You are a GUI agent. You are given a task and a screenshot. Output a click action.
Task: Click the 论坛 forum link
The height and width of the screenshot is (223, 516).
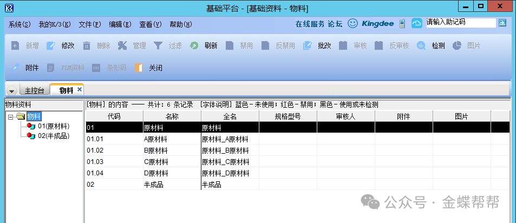point(335,24)
